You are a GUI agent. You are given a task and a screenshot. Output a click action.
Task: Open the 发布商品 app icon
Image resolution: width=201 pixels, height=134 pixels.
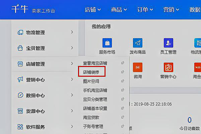(138, 43)
